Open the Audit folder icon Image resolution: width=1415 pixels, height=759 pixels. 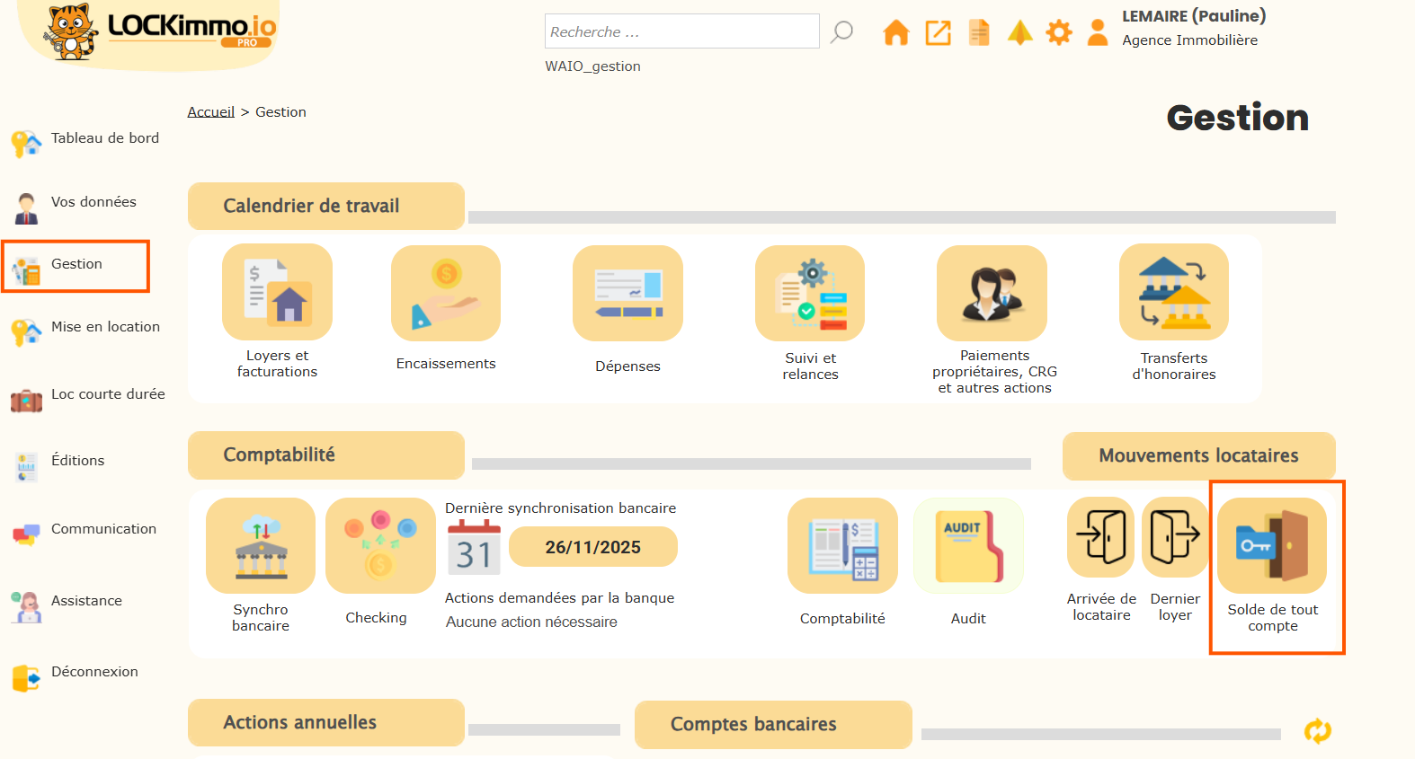click(968, 546)
